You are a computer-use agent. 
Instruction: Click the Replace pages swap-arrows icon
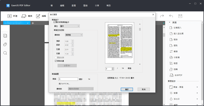pyautogui.click(x=171, y=51)
